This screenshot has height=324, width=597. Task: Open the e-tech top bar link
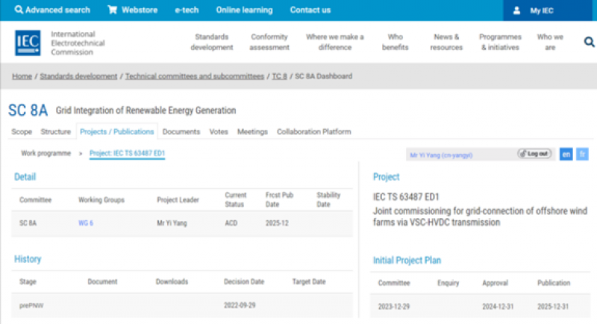186,10
